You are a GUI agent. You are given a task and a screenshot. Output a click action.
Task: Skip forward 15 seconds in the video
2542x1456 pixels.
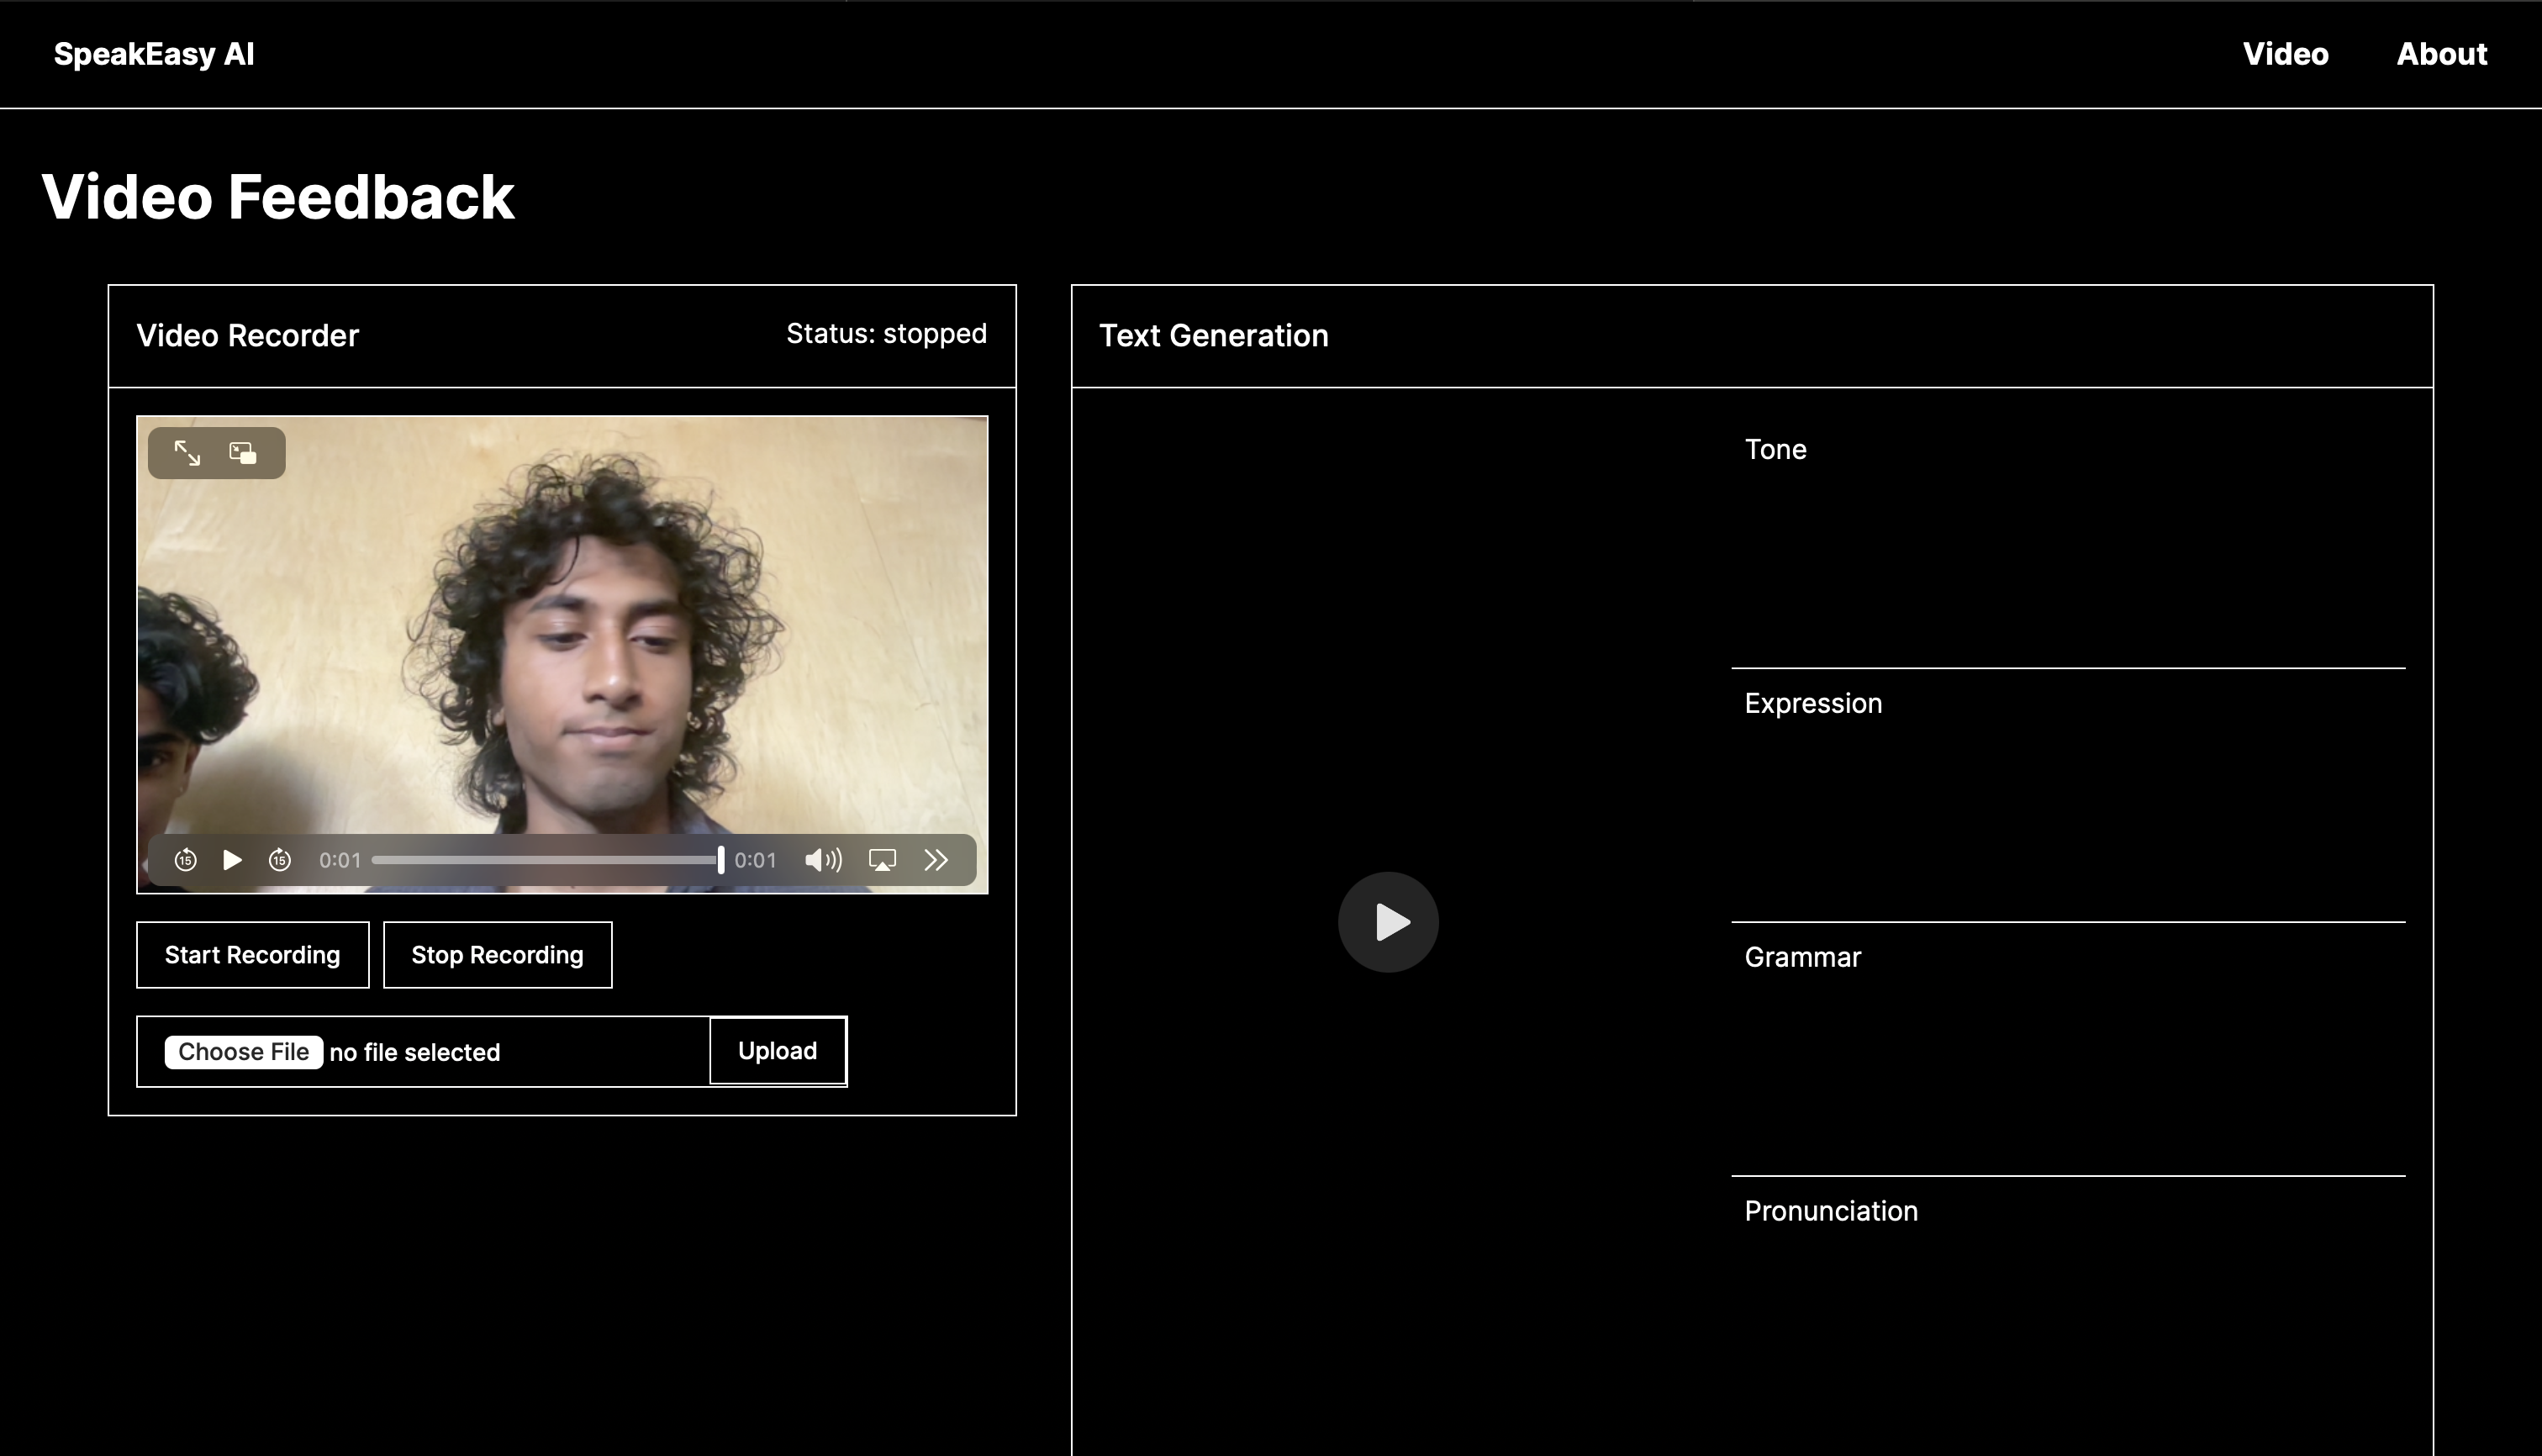280,860
